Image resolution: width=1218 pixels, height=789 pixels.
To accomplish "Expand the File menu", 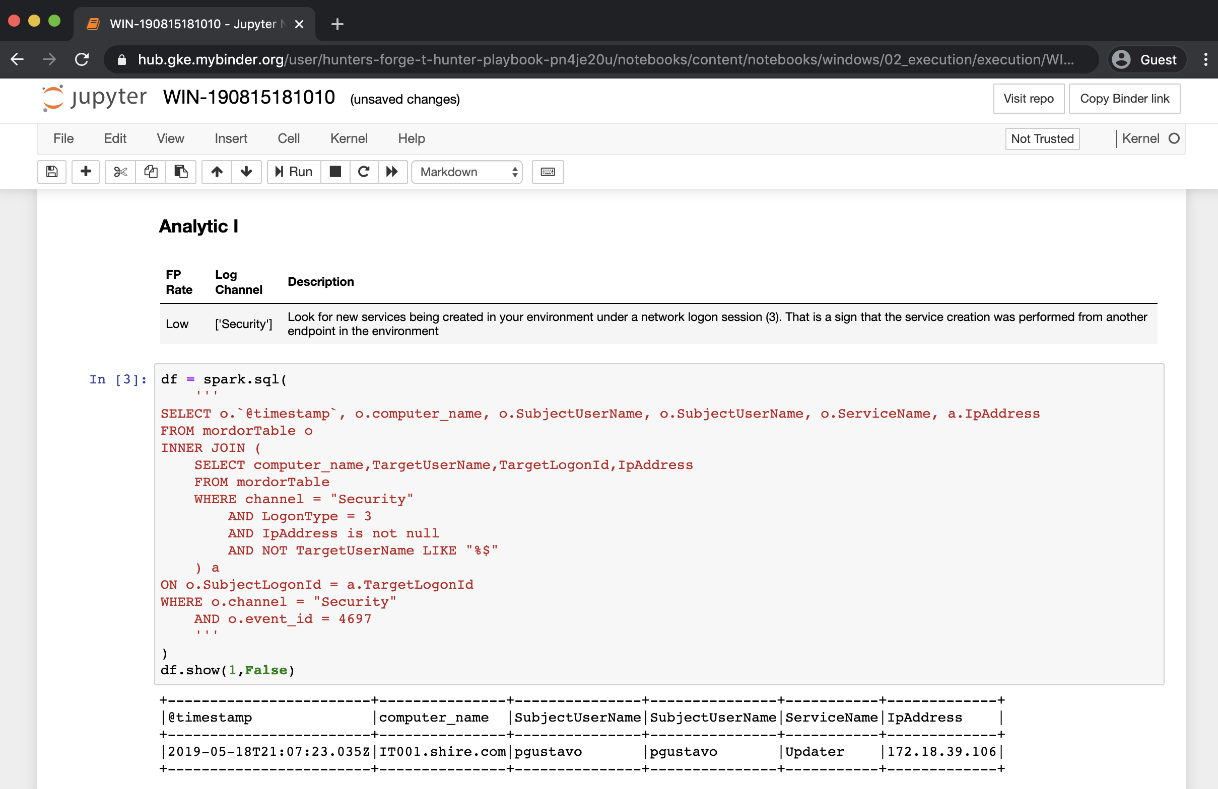I will [63, 138].
